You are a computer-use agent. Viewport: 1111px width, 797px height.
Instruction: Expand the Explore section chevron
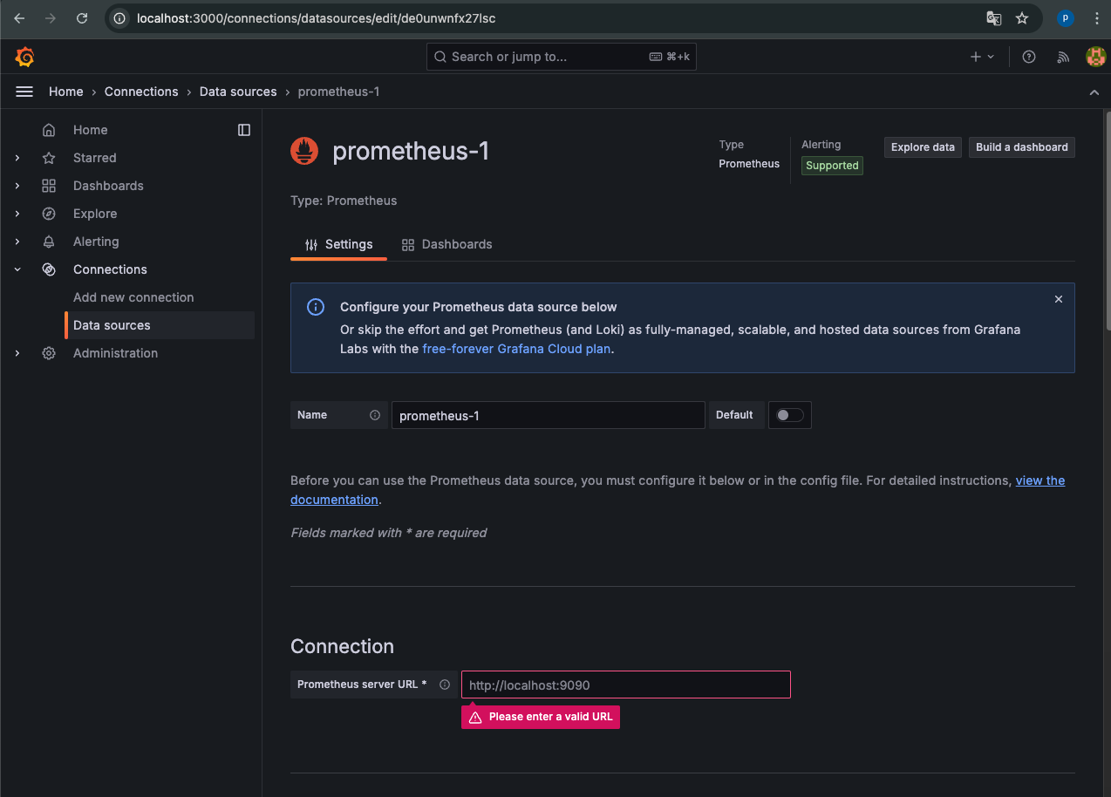tap(17, 214)
